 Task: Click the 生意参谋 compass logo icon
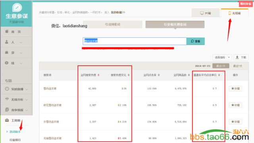click(17, 8)
